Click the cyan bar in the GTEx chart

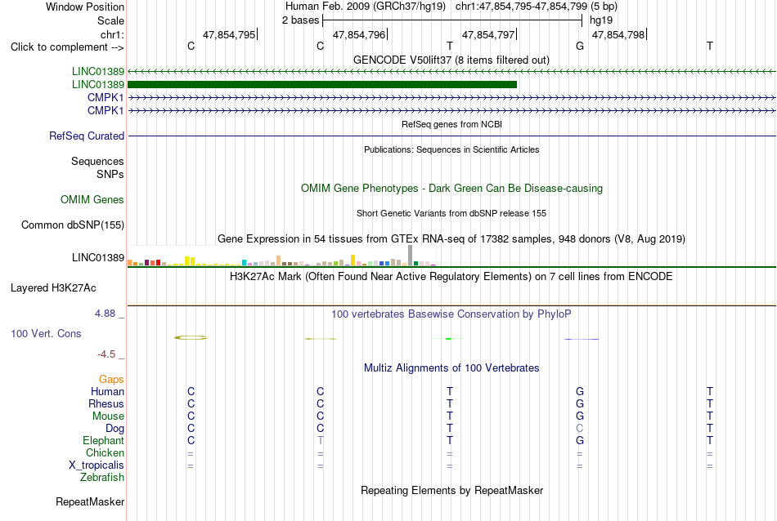point(244,263)
